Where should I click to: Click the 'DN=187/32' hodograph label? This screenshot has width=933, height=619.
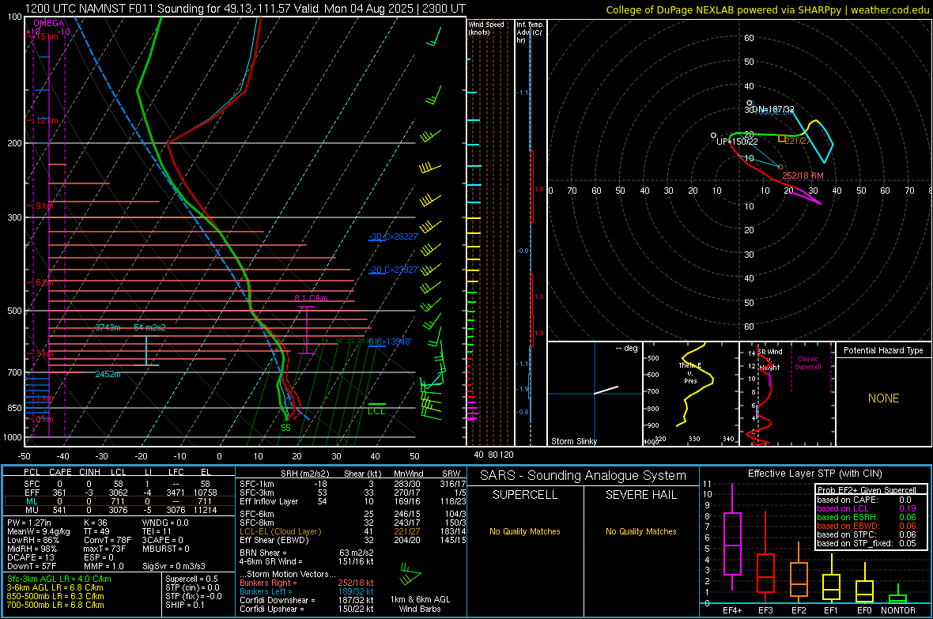point(773,110)
